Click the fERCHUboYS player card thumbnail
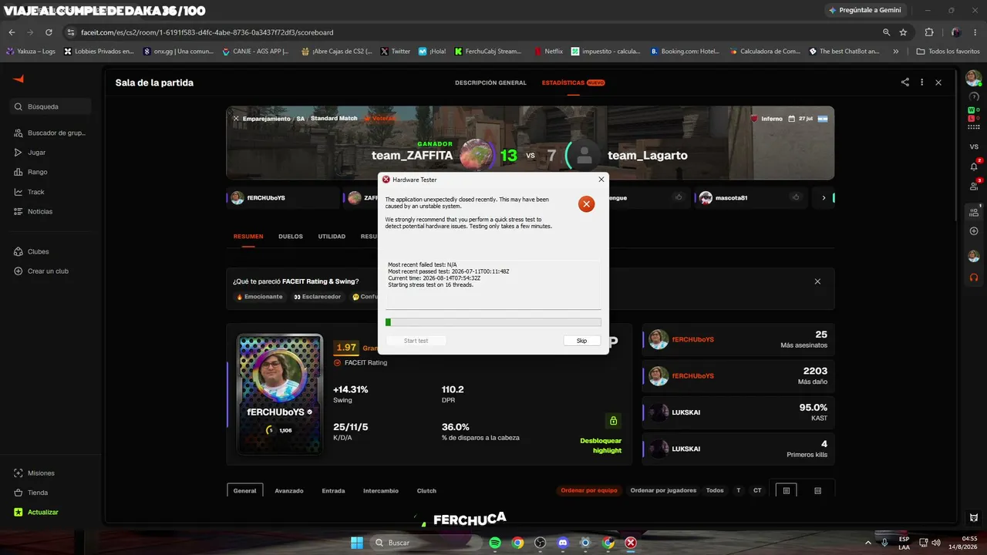The width and height of the screenshot is (987, 555). tap(280, 394)
